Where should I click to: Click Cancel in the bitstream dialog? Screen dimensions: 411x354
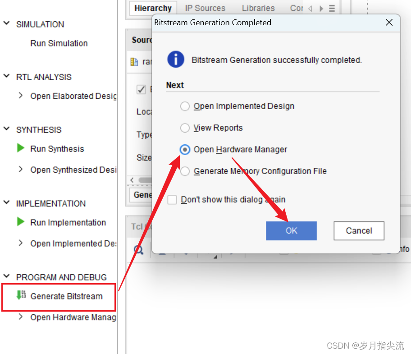(x=359, y=231)
